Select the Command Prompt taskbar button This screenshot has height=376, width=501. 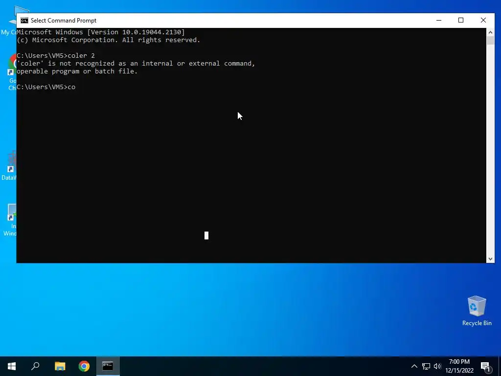pyautogui.click(x=108, y=366)
